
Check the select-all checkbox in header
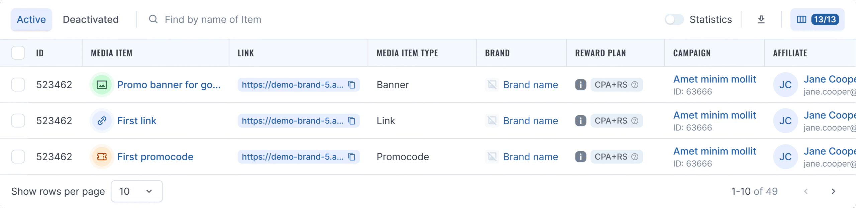pos(18,53)
